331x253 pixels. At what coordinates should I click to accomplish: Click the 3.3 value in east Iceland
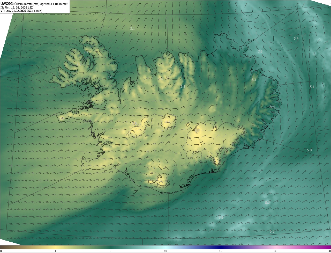254,80
